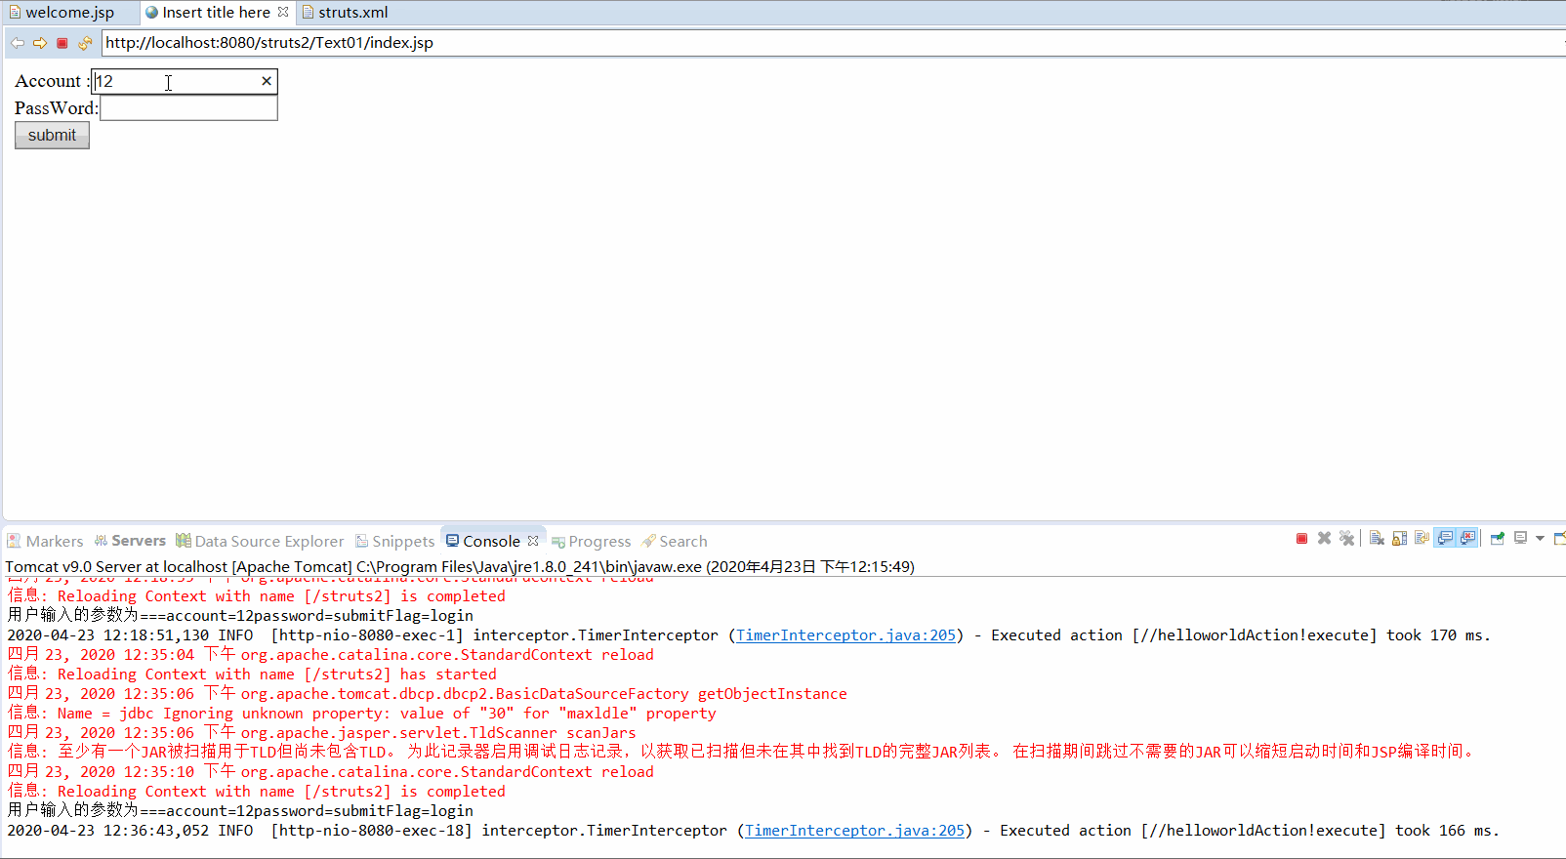The width and height of the screenshot is (1566, 859).
Task: Clear the Account field with the X
Action: pos(267,81)
